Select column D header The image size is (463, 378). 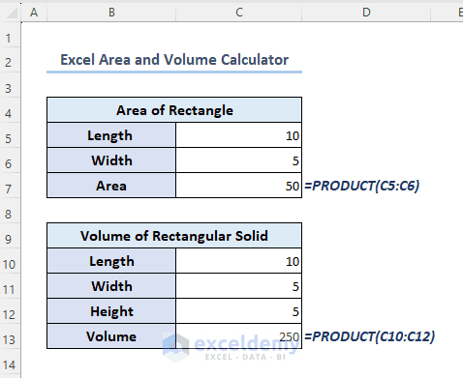[366, 13]
